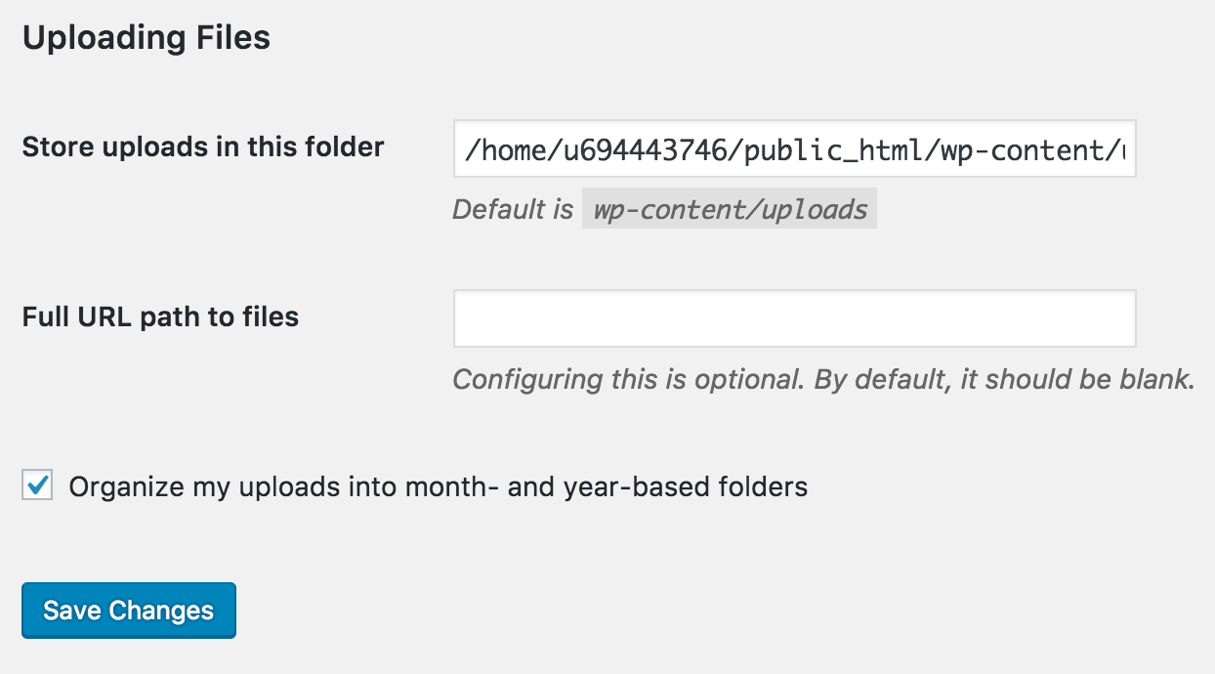Enable month- and year-based folder organization
The height and width of the screenshot is (674, 1215).
pyautogui.click(x=35, y=485)
